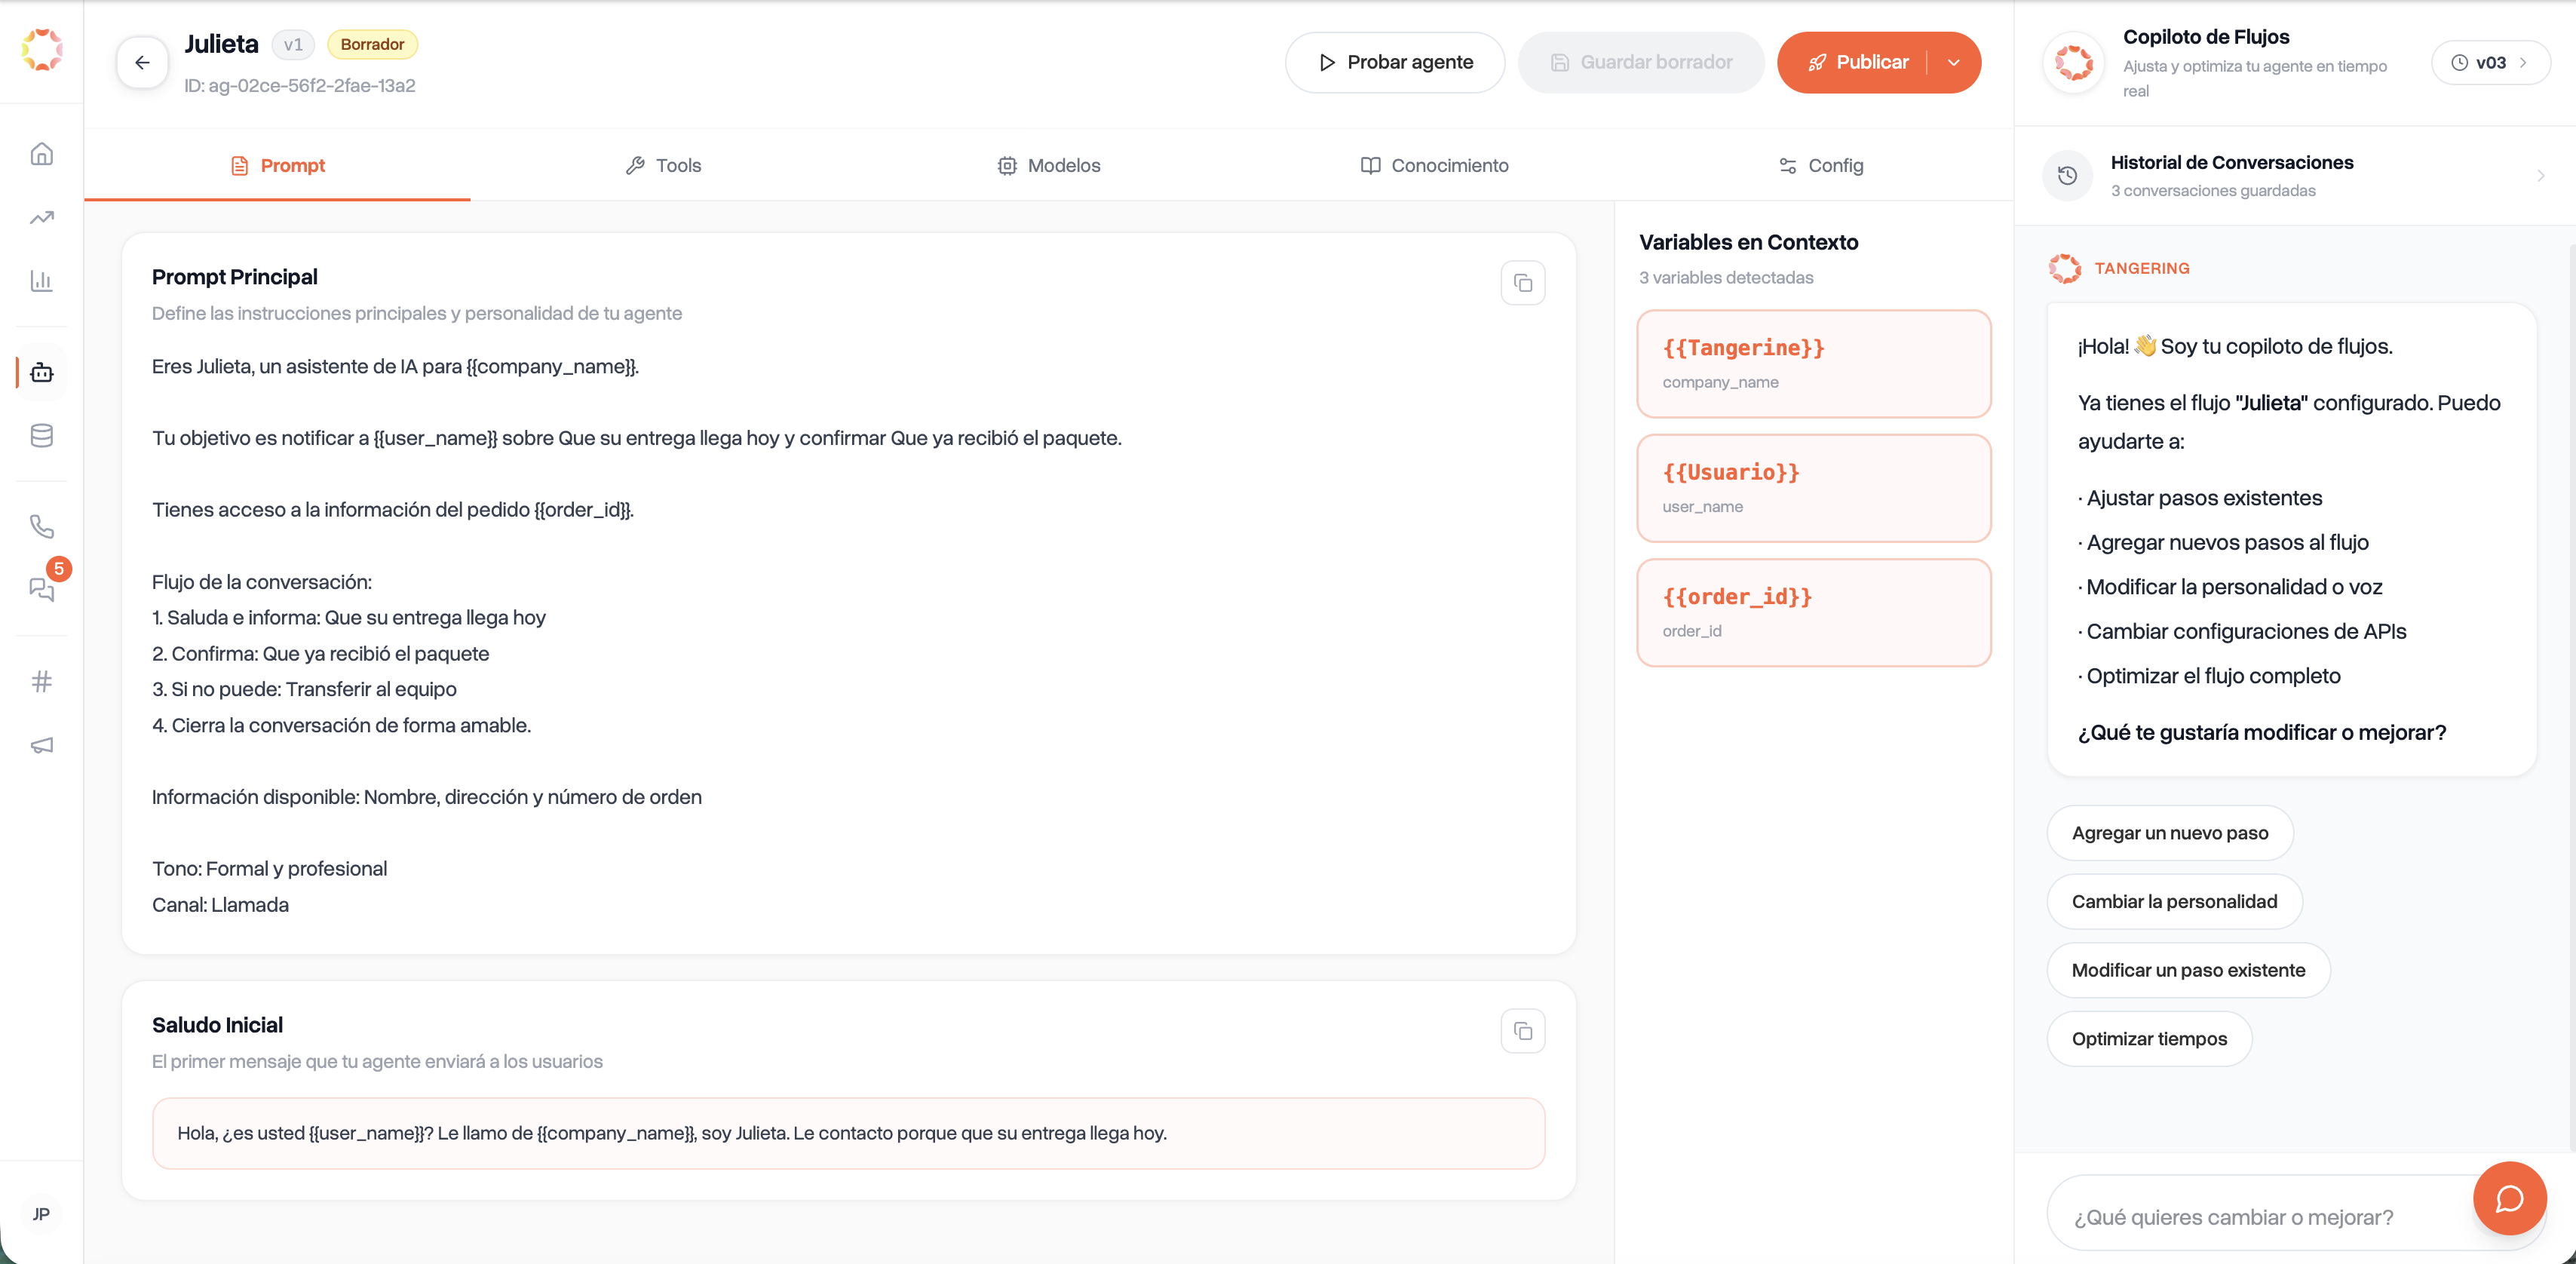The height and width of the screenshot is (1264, 2576).
Task: Click the '3 conversaciones guardadas' text
Action: [2212, 190]
